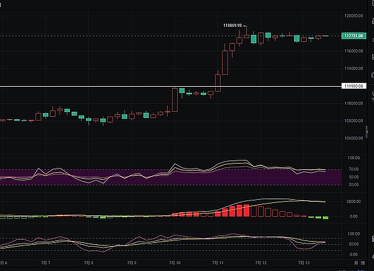Click the 7月10 date label on time axis
This screenshot has height=271, width=374.
[175, 264]
